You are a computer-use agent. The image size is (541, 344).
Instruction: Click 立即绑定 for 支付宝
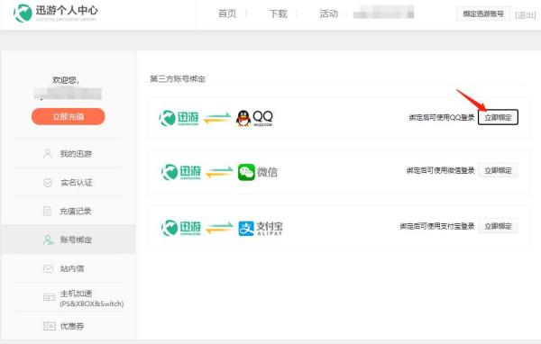tap(498, 226)
